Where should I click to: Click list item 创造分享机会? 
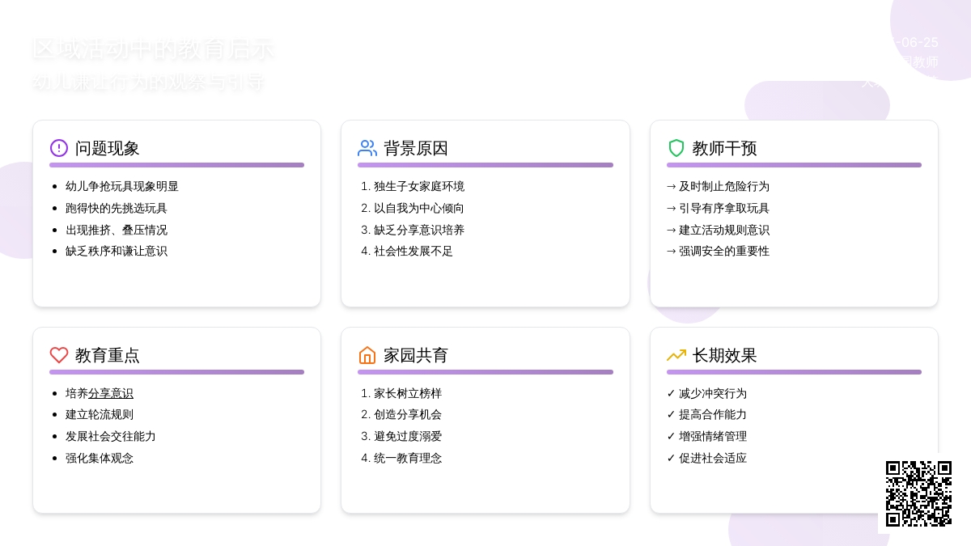[x=408, y=414]
